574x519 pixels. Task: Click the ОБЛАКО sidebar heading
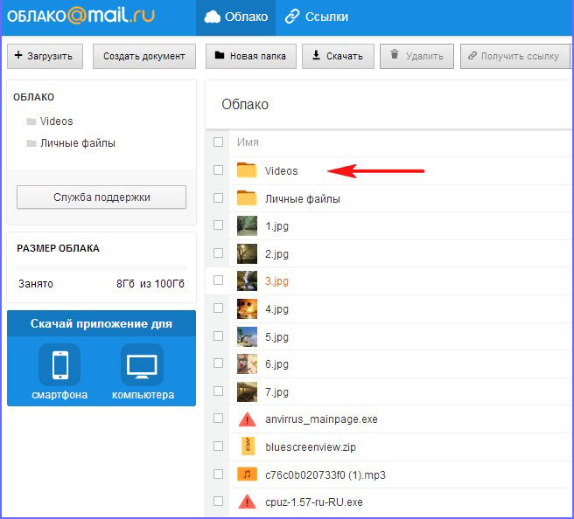pyautogui.click(x=33, y=97)
